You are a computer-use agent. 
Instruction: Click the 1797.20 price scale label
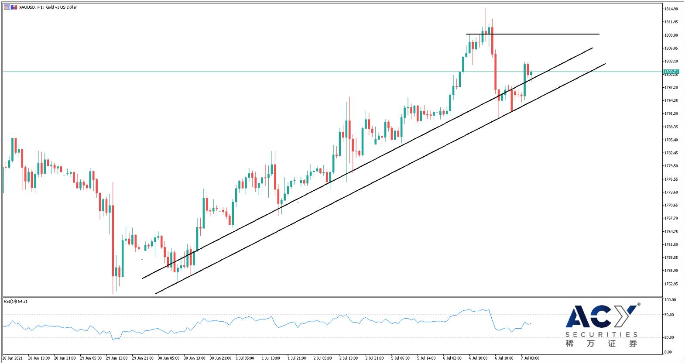pyautogui.click(x=671, y=88)
